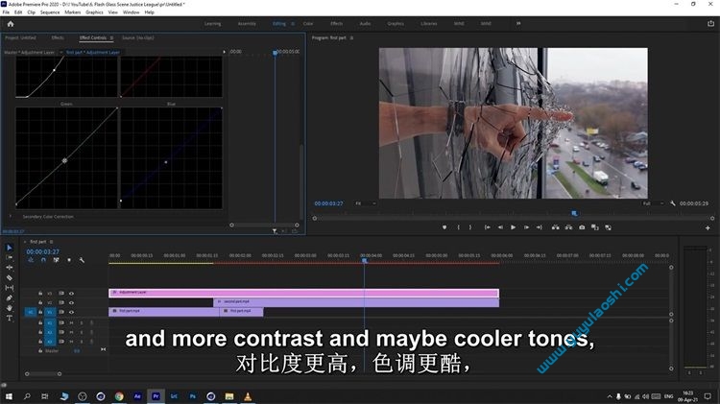Pick the Ripple Edit tool
The width and height of the screenshot is (720, 404).
pyautogui.click(x=10, y=268)
